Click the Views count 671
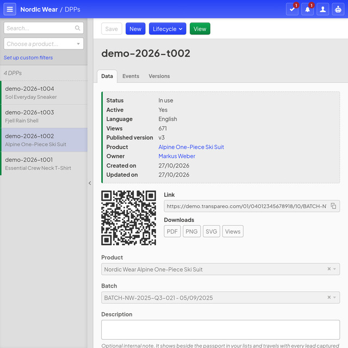Viewport: 348px width, 348px height. 163,128
